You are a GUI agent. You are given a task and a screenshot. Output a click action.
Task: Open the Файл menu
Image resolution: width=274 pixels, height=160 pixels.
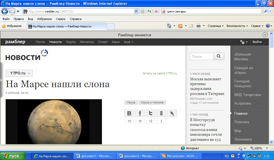click(x=6, y=19)
